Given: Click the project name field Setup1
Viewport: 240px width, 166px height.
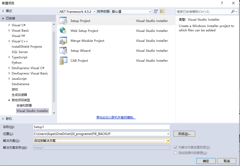Looking at the screenshot, I should tap(101, 127).
